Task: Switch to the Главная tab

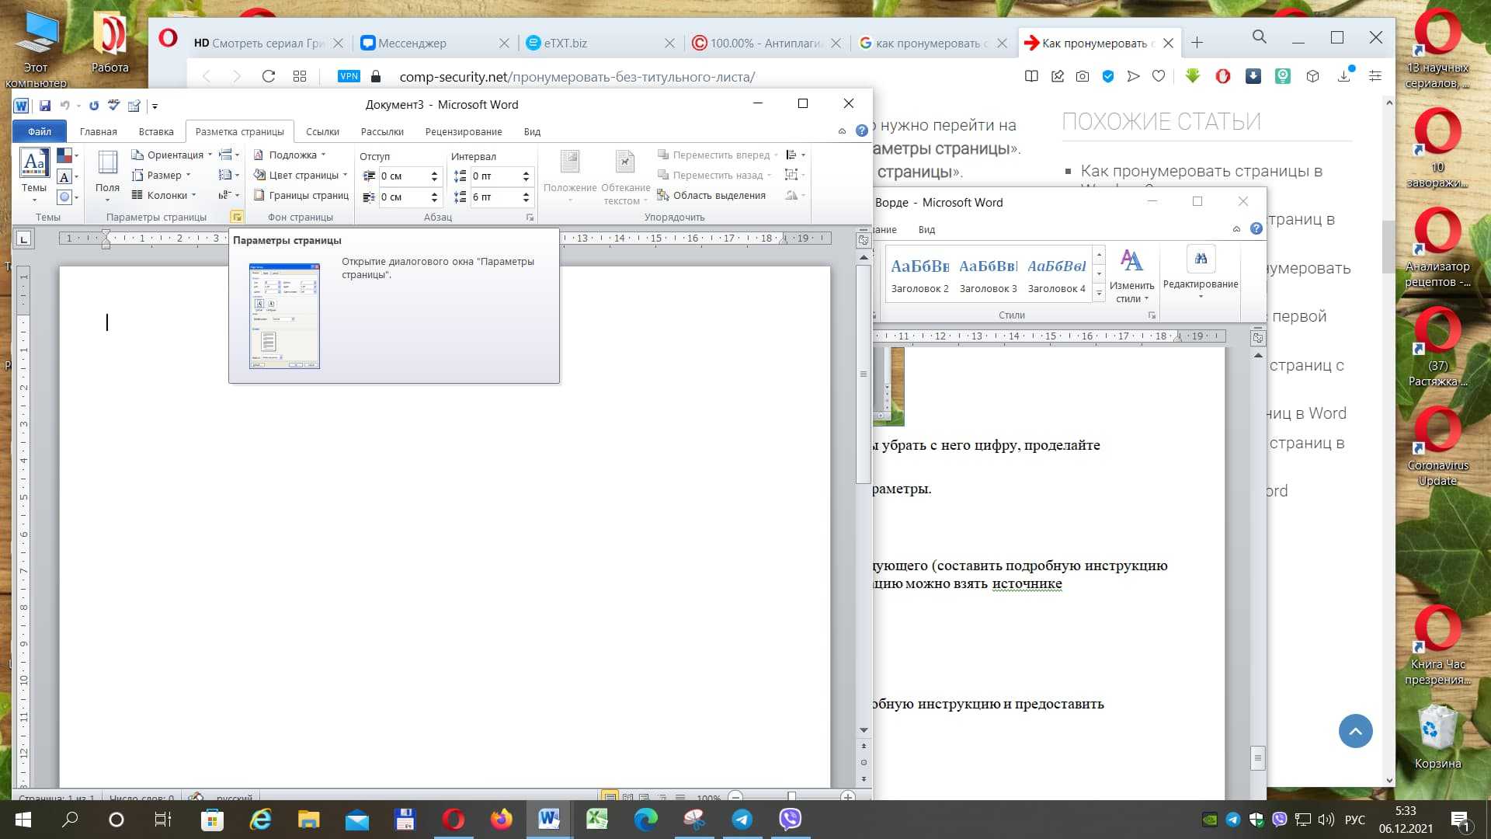Action: pyautogui.click(x=99, y=131)
